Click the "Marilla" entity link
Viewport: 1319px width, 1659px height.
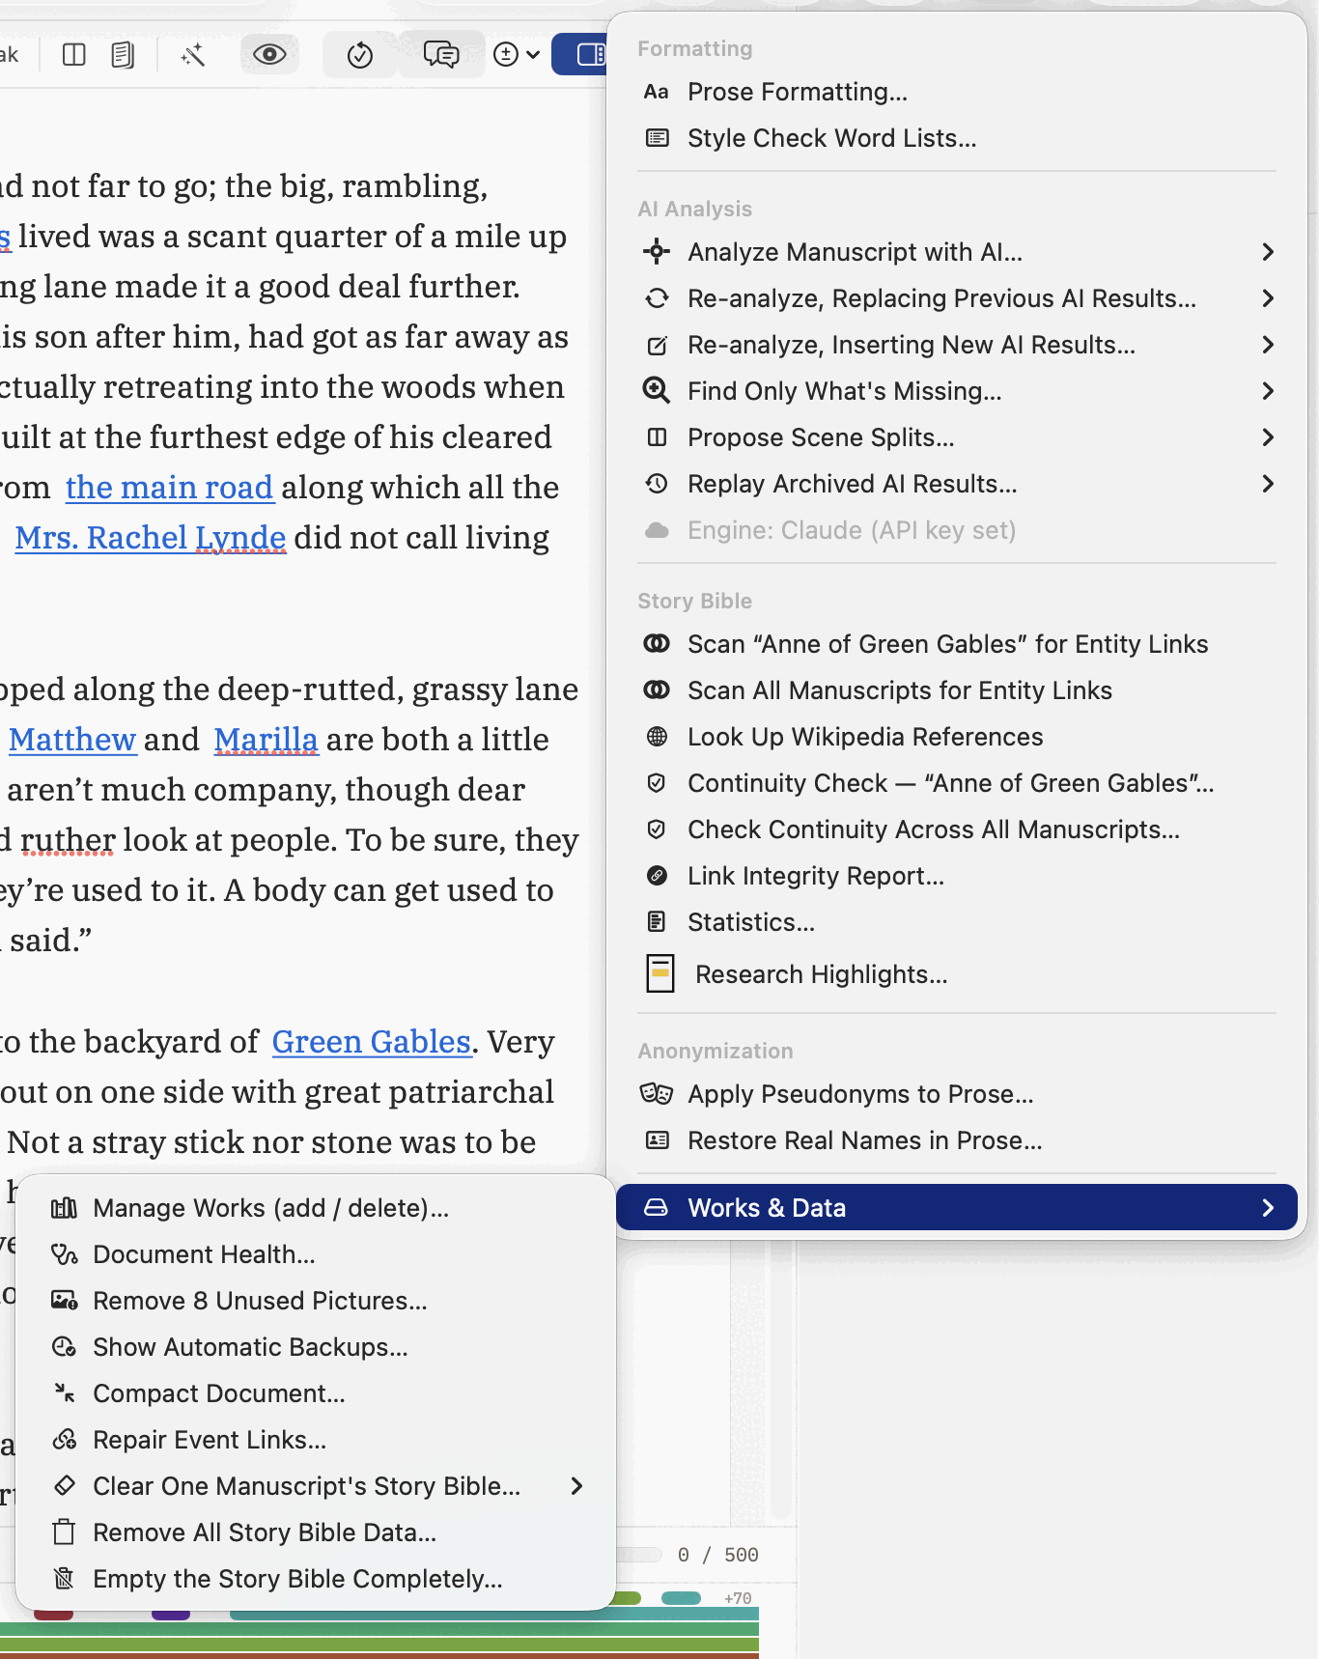(x=266, y=740)
